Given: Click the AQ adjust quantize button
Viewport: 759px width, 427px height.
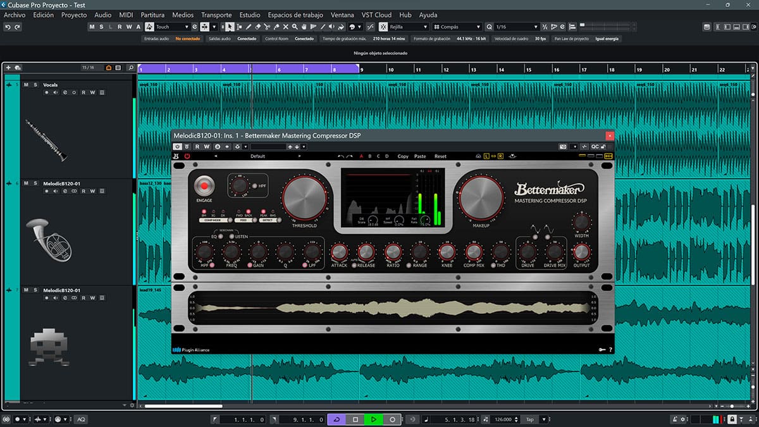Looking at the screenshot, I should (x=81, y=419).
